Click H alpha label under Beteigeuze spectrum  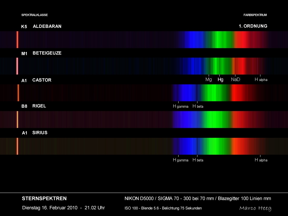tap(261, 80)
